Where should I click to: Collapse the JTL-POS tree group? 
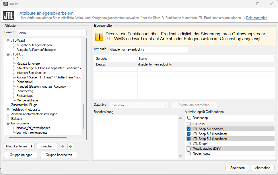(x=8, y=54)
